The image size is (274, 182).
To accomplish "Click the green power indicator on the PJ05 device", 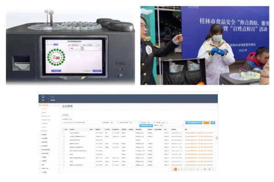I will coord(121,75).
